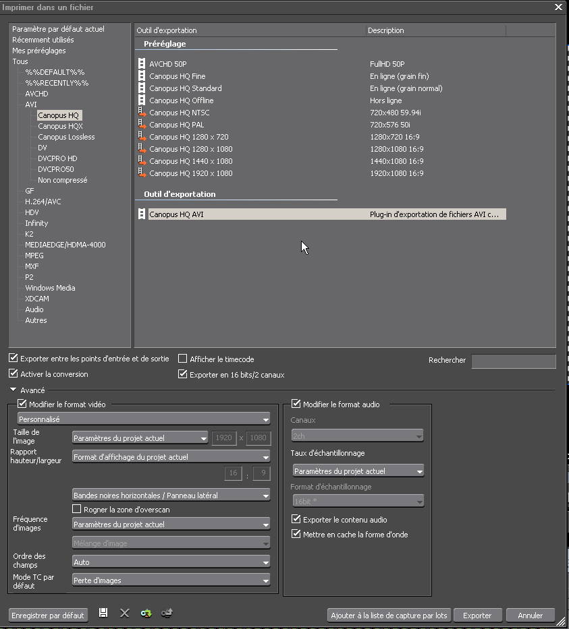This screenshot has width=569, height=629.
Task: Open 'Mes préréglages' category
Action: point(39,51)
